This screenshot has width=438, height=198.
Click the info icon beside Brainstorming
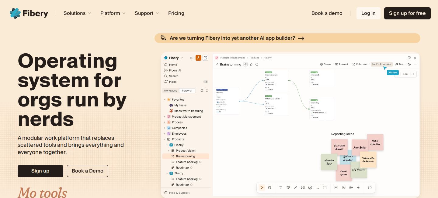[257, 64]
